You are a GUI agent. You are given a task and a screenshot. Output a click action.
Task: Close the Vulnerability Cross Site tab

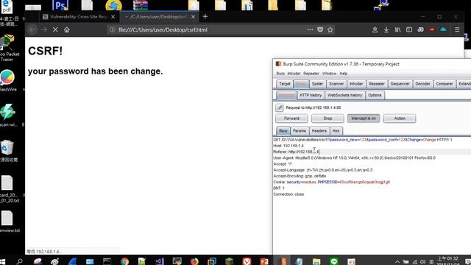(x=113, y=17)
